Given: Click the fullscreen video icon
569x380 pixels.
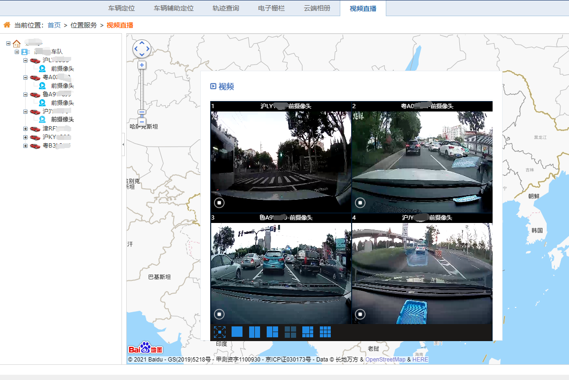Looking at the screenshot, I should pos(219,332).
